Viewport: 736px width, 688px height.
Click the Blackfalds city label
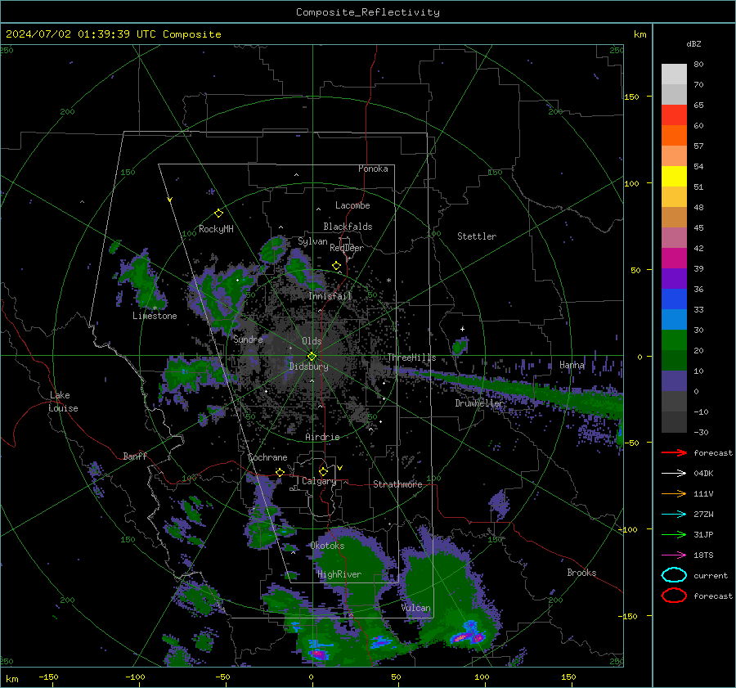tap(348, 227)
